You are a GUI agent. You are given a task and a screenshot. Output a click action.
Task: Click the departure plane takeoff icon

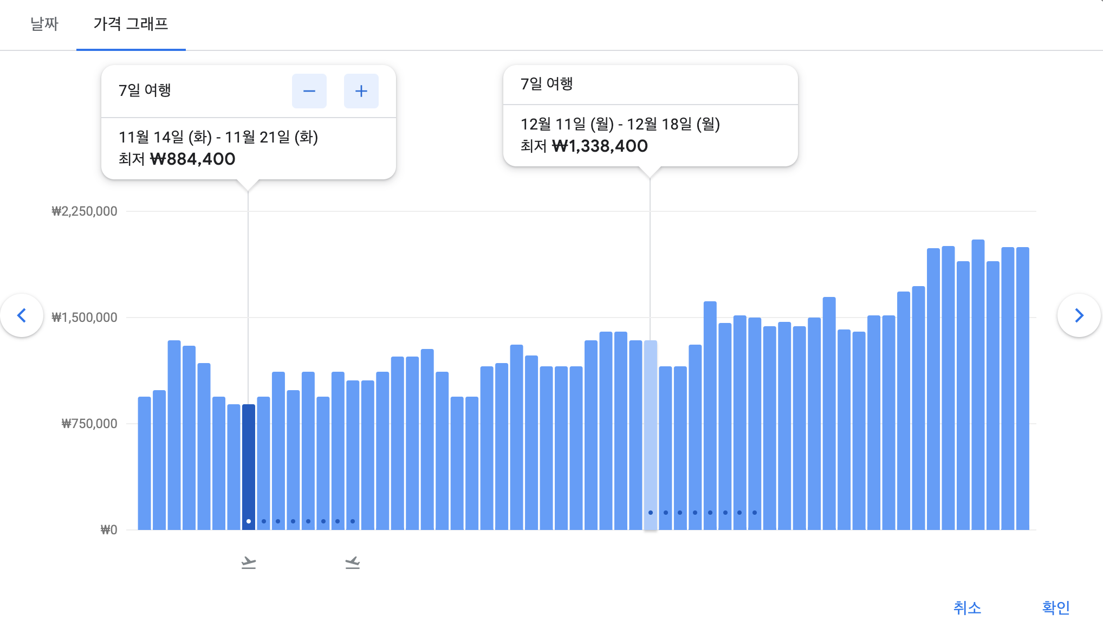248,563
